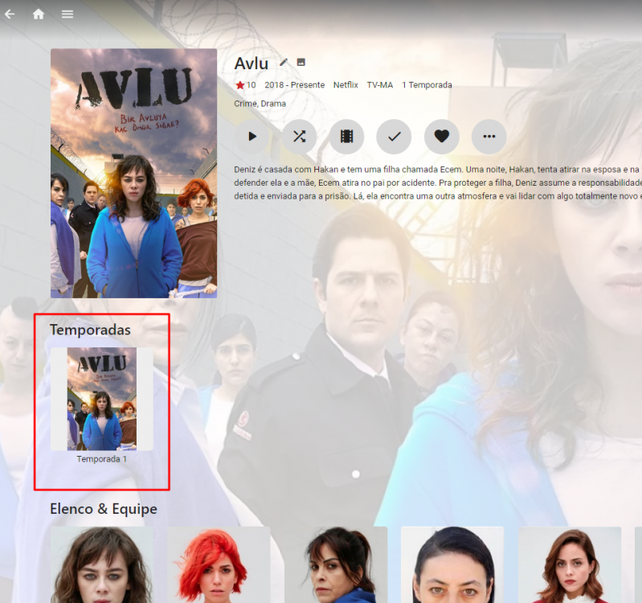
Task: Open the Drama genre link
Action: (273, 104)
